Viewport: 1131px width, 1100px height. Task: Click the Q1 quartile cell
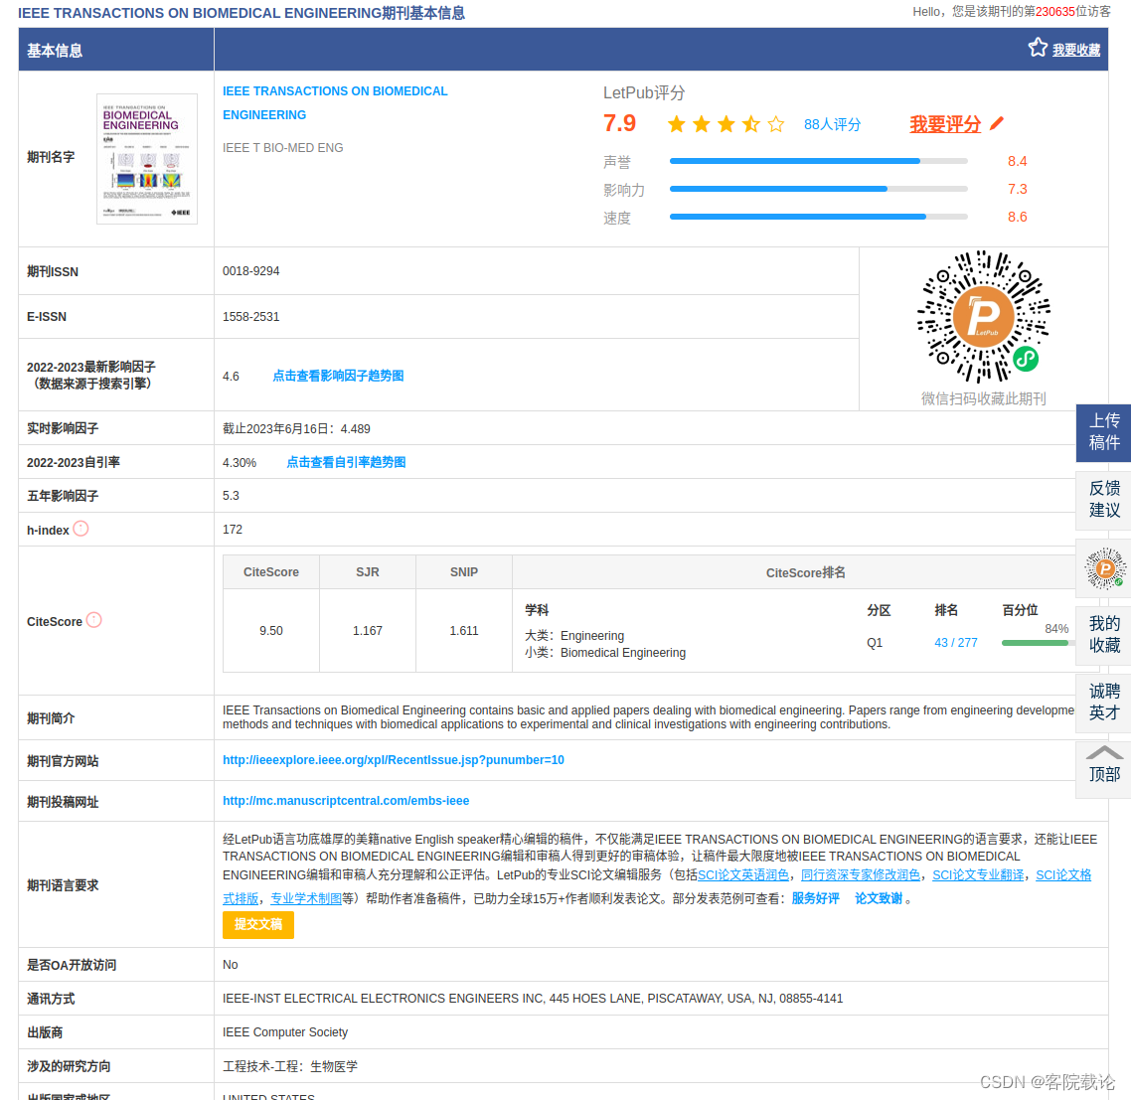875,643
